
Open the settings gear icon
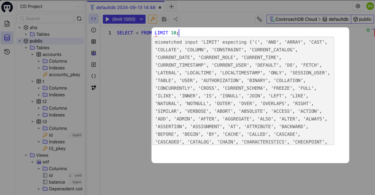click(358, 6)
